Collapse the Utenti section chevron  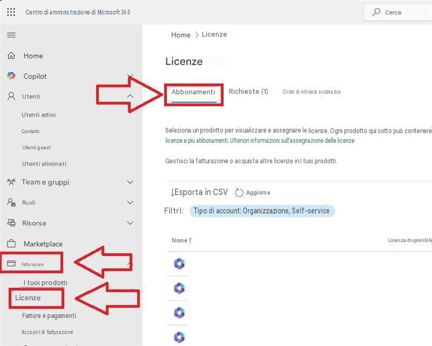tap(130, 96)
